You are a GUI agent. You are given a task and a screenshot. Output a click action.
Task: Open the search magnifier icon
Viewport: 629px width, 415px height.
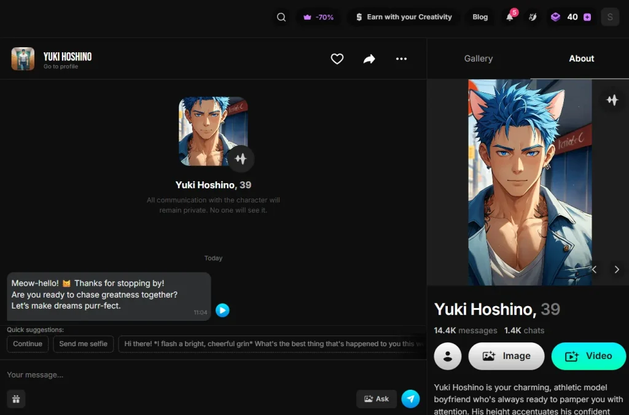coord(281,17)
